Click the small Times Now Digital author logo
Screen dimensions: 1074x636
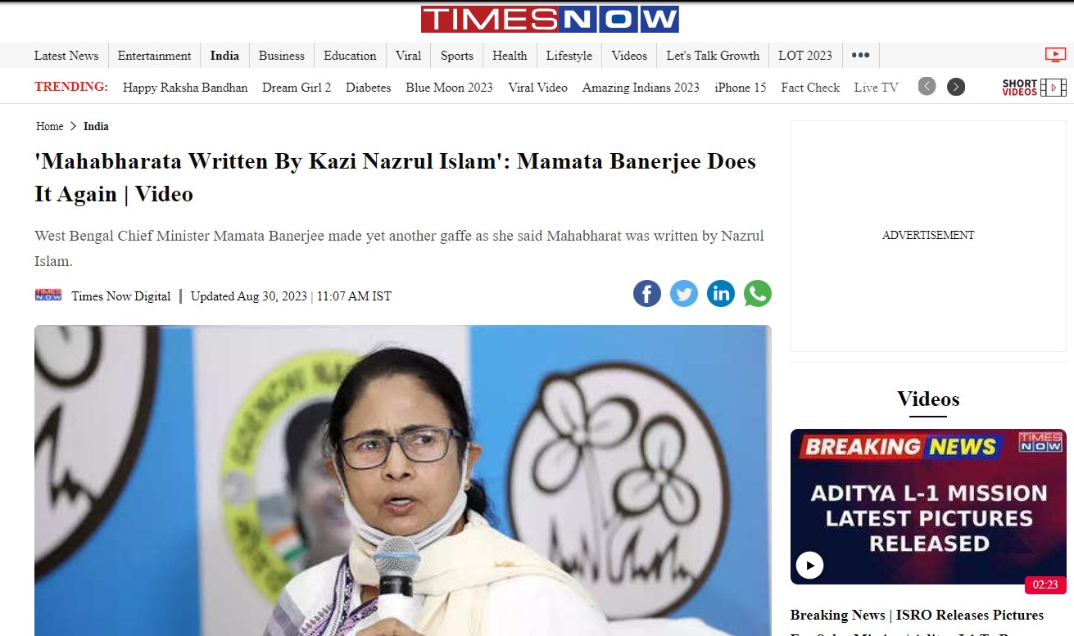pos(48,295)
